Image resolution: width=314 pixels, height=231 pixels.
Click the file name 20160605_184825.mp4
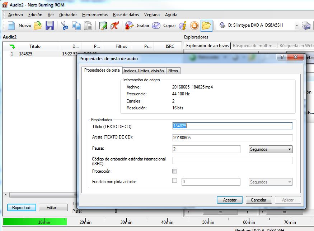[x=192, y=87]
